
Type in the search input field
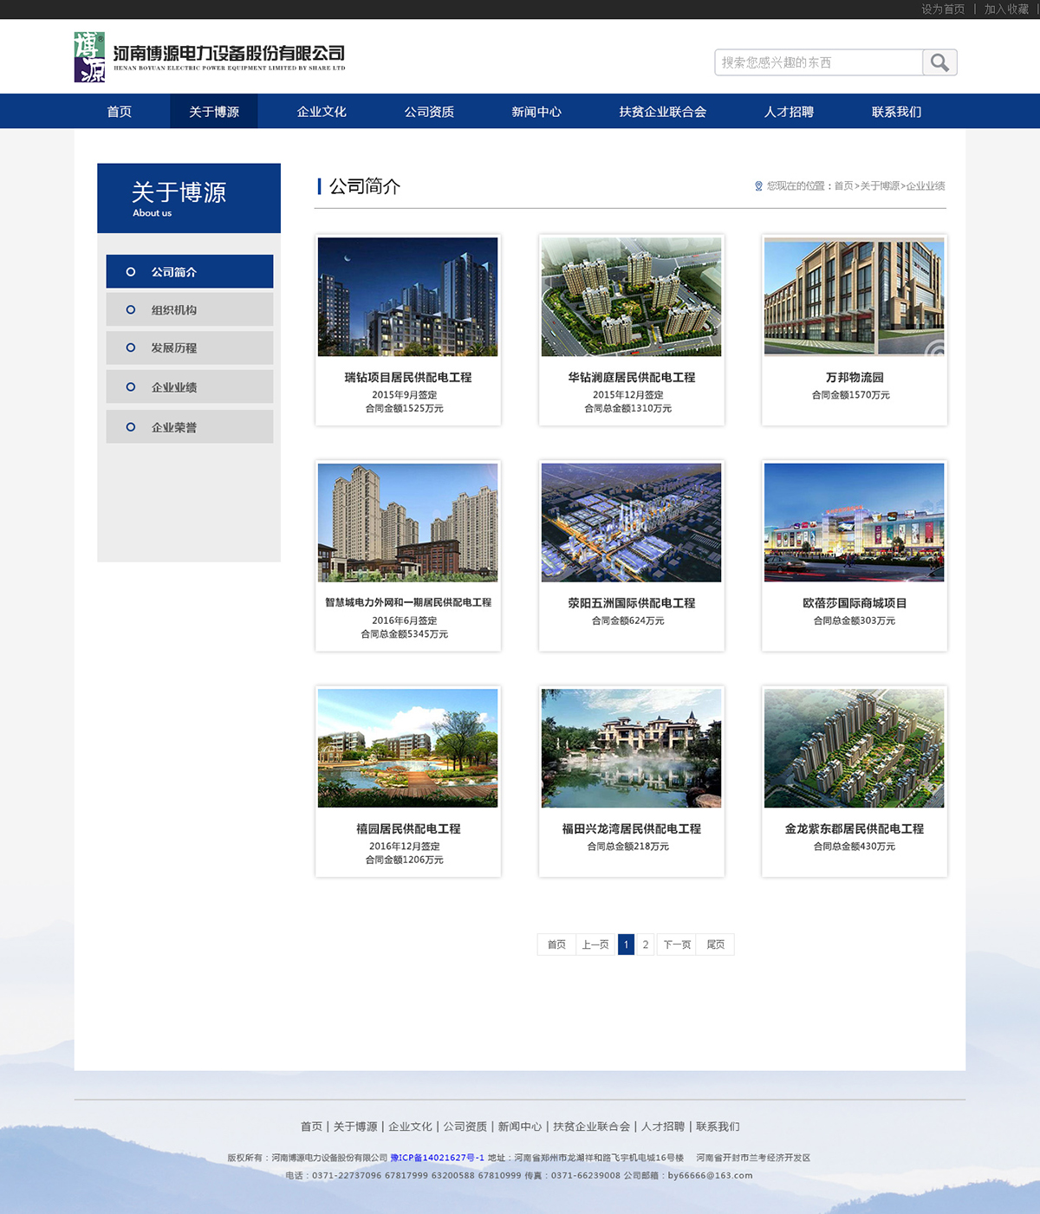tap(818, 62)
